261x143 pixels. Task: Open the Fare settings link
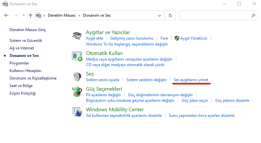164,38
